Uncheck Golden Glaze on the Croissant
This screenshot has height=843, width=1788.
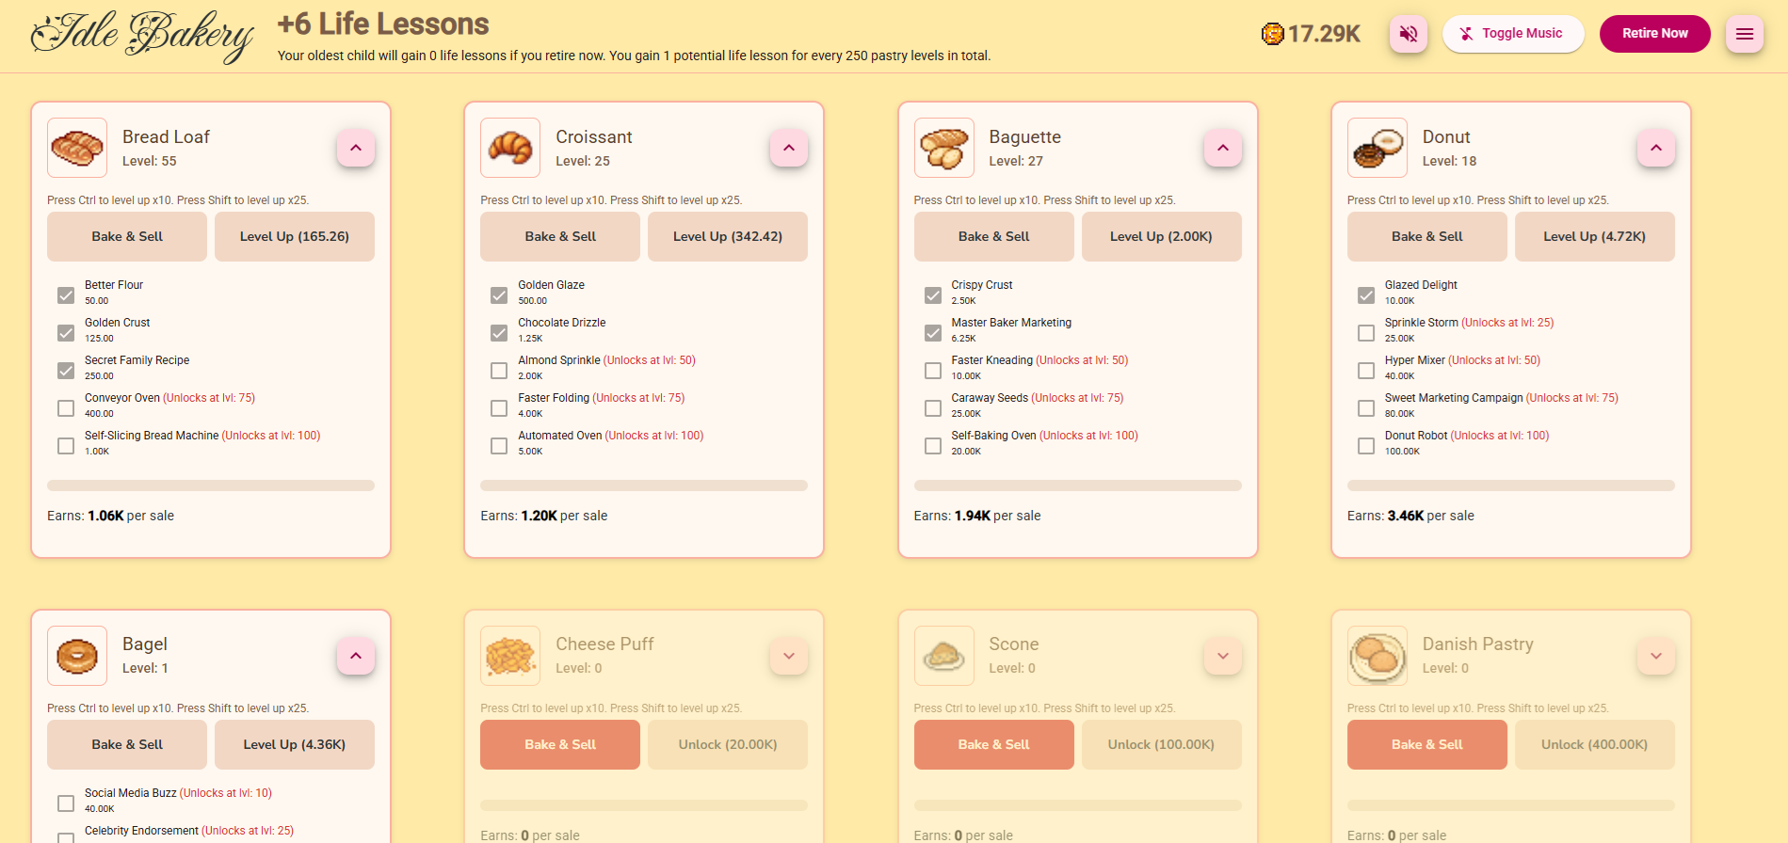pyautogui.click(x=498, y=294)
